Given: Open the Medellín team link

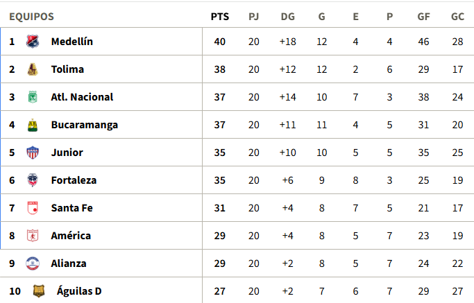Looking at the screenshot, I should pyautogui.click(x=71, y=42).
